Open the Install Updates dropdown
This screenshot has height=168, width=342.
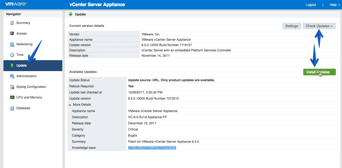pos(319,72)
